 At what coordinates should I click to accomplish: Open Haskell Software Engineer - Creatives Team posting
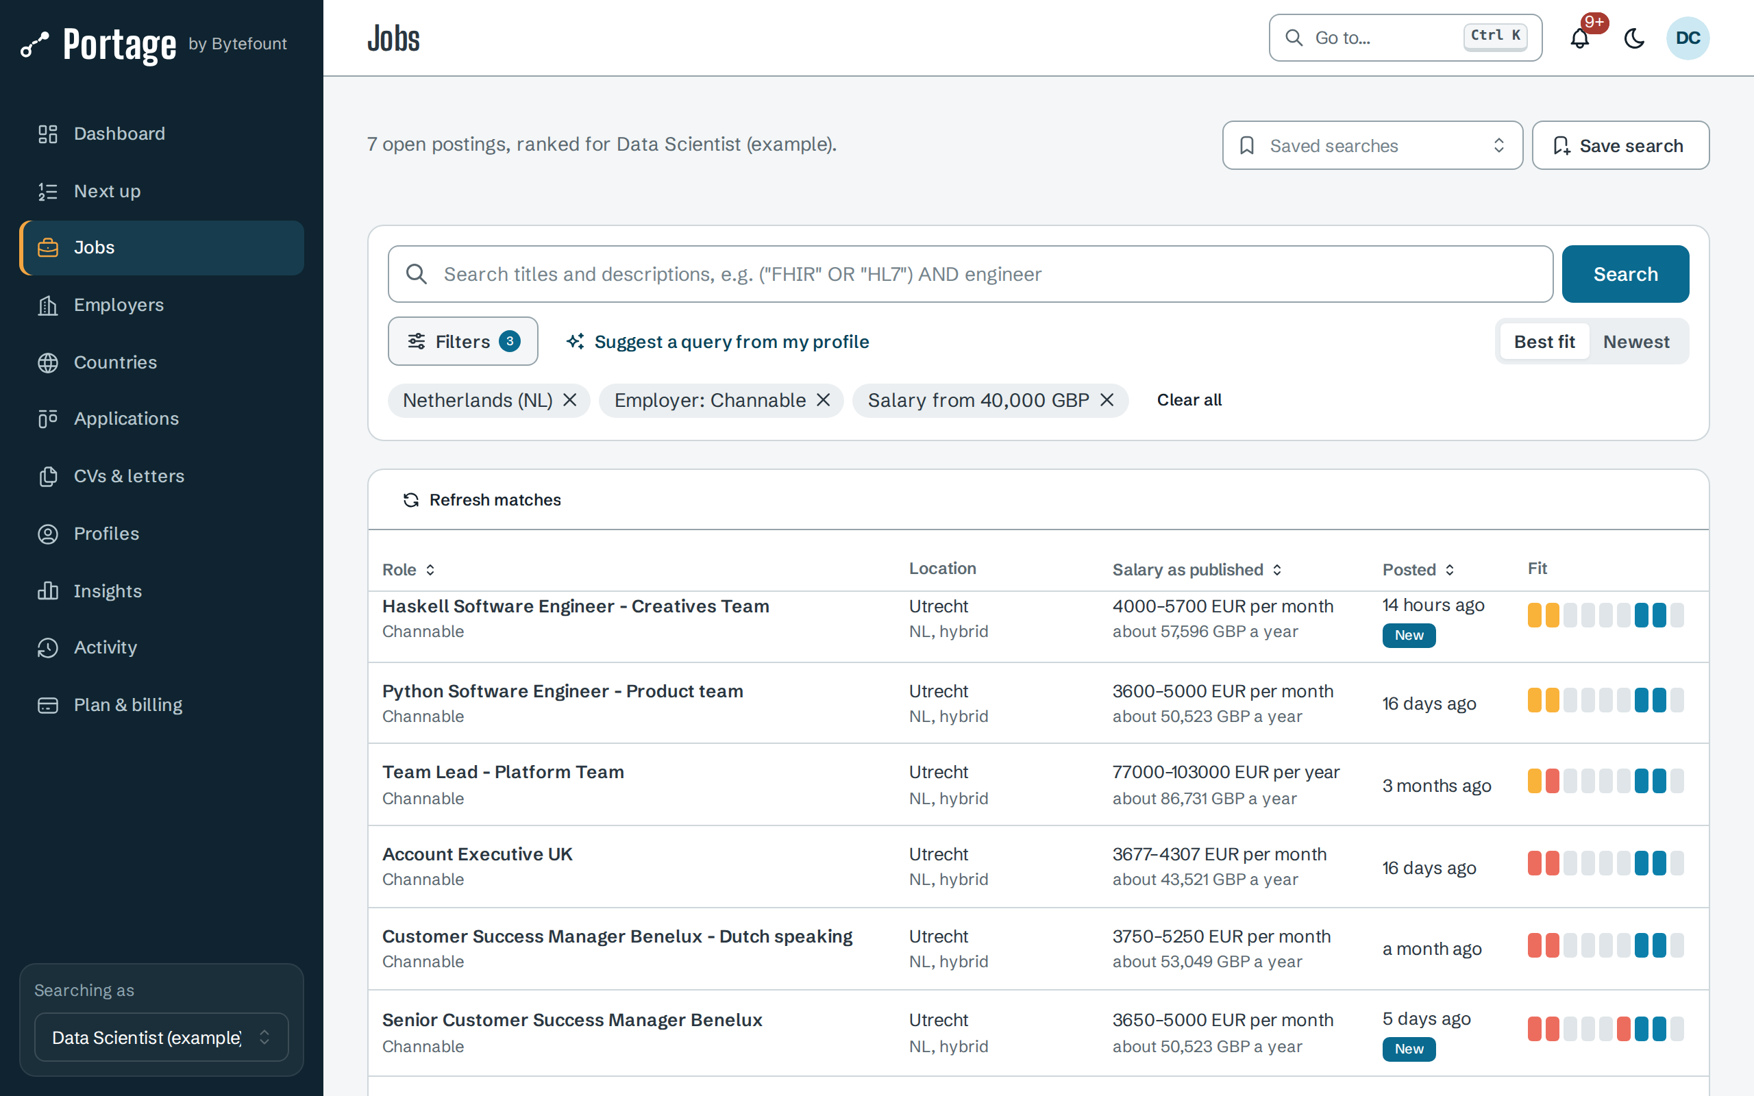pos(576,606)
